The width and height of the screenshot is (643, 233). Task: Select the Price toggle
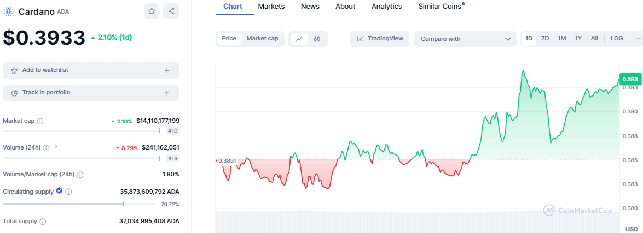pos(229,38)
